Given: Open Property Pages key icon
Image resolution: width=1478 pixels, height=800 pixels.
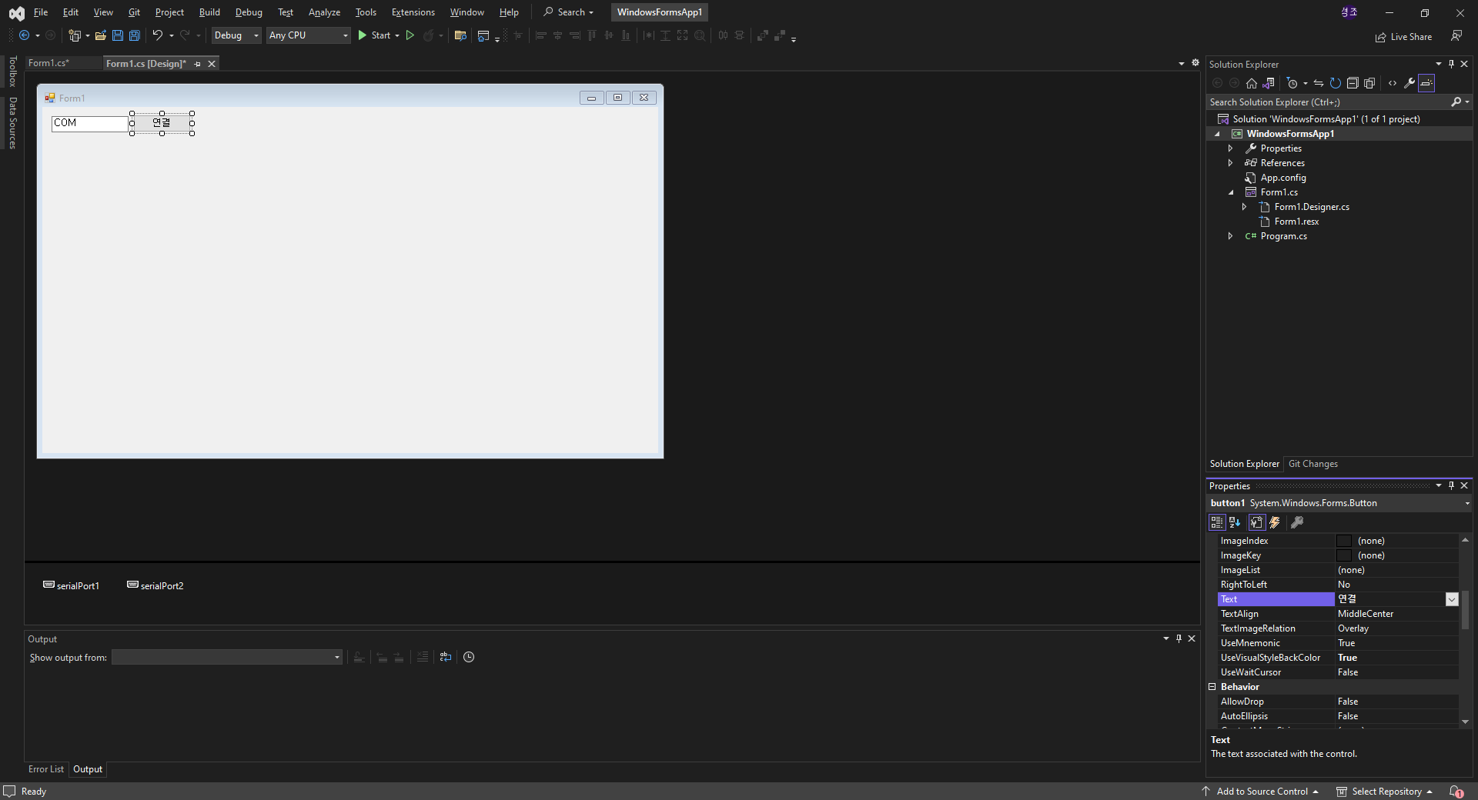Looking at the screenshot, I should [1297, 522].
